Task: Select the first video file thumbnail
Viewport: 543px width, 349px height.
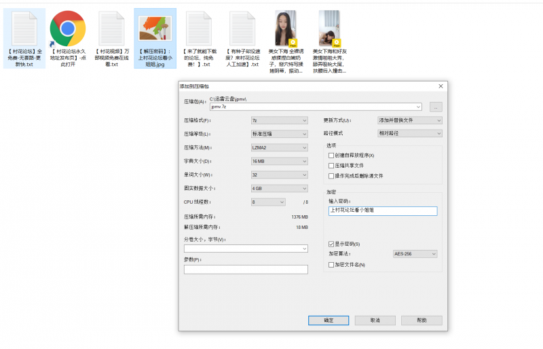Action: (x=285, y=29)
